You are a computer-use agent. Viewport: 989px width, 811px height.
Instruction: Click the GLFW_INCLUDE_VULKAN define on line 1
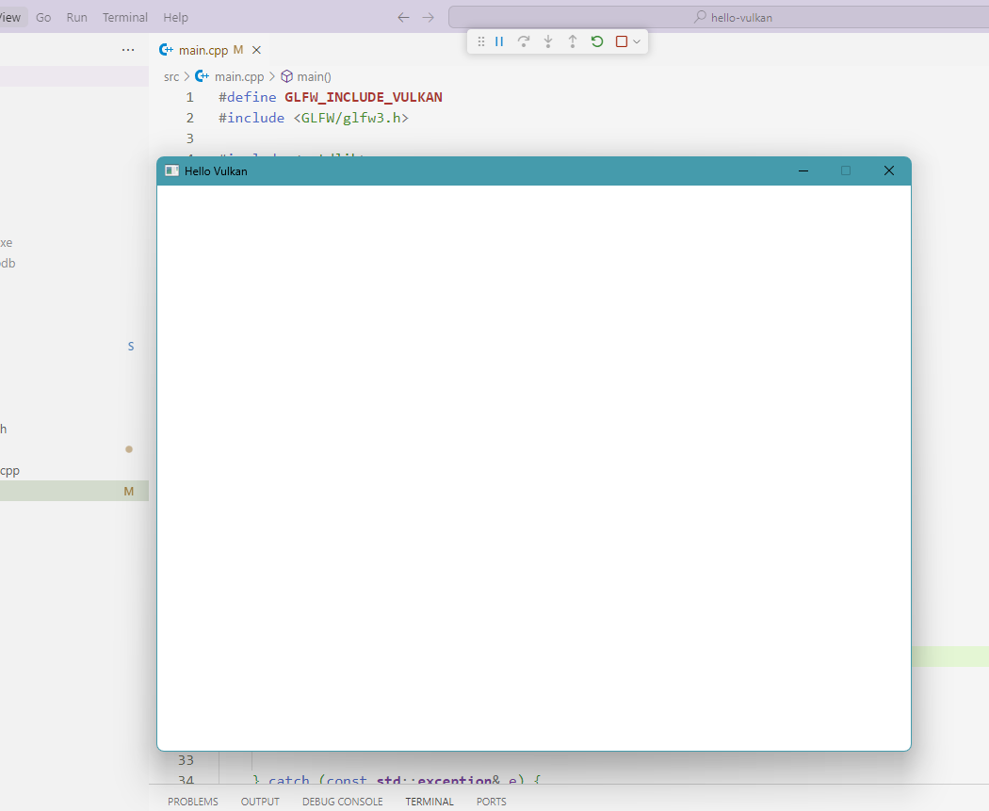364,97
